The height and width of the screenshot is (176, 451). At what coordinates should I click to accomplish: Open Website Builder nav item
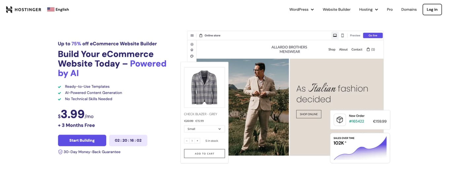[x=336, y=10]
